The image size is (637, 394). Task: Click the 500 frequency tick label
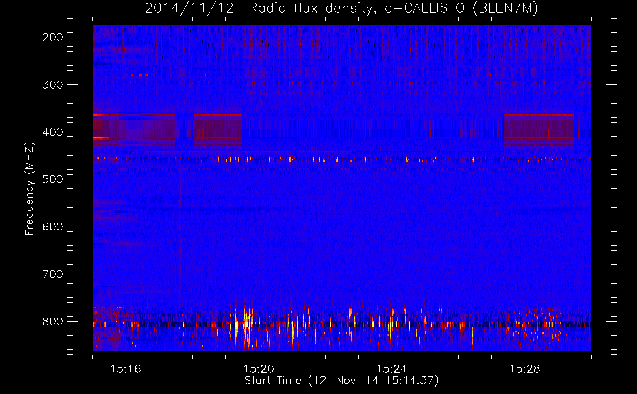point(53,179)
